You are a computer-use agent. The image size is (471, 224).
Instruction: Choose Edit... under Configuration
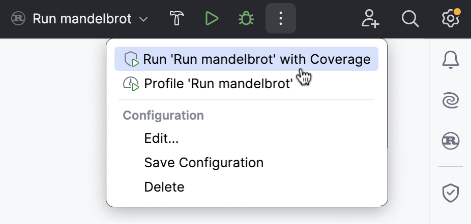[x=161, y=138]
